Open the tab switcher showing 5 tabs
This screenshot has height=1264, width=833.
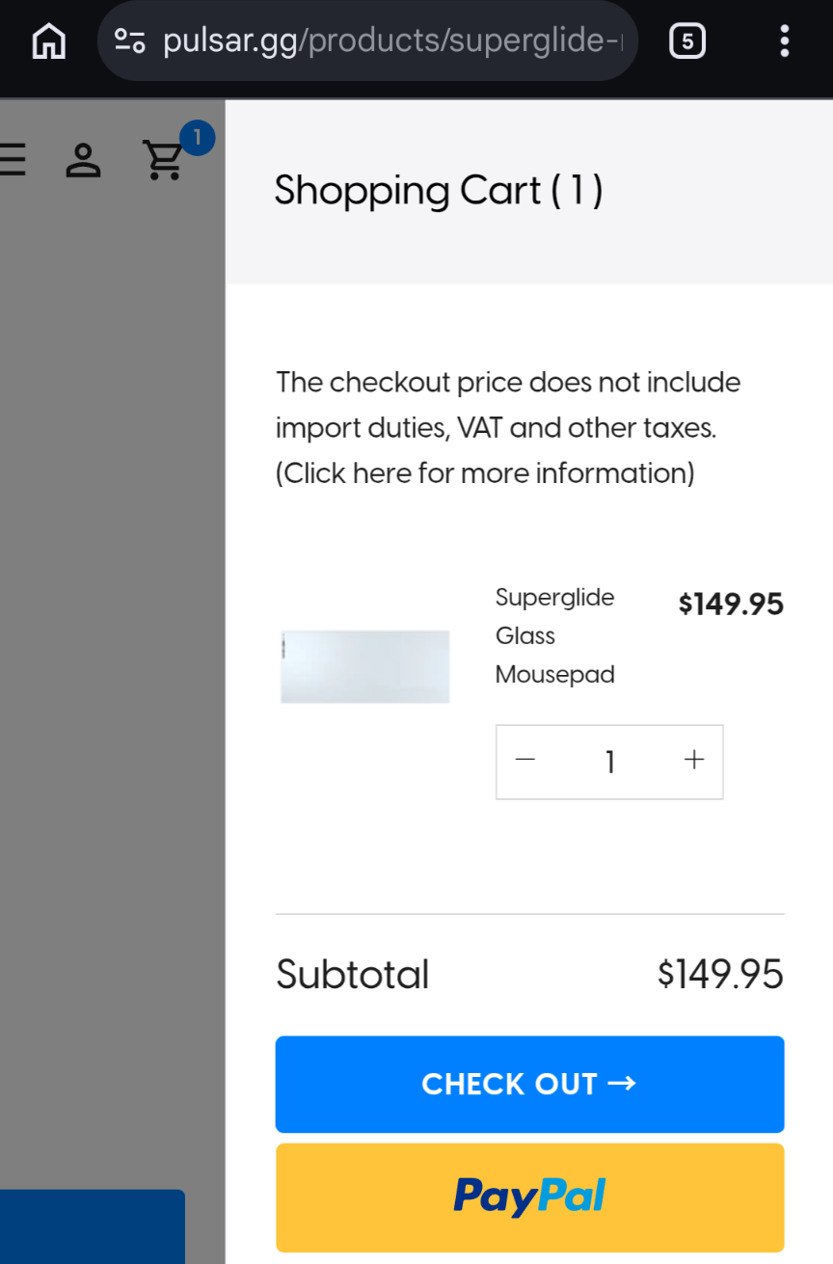click(x=686, y=41)
